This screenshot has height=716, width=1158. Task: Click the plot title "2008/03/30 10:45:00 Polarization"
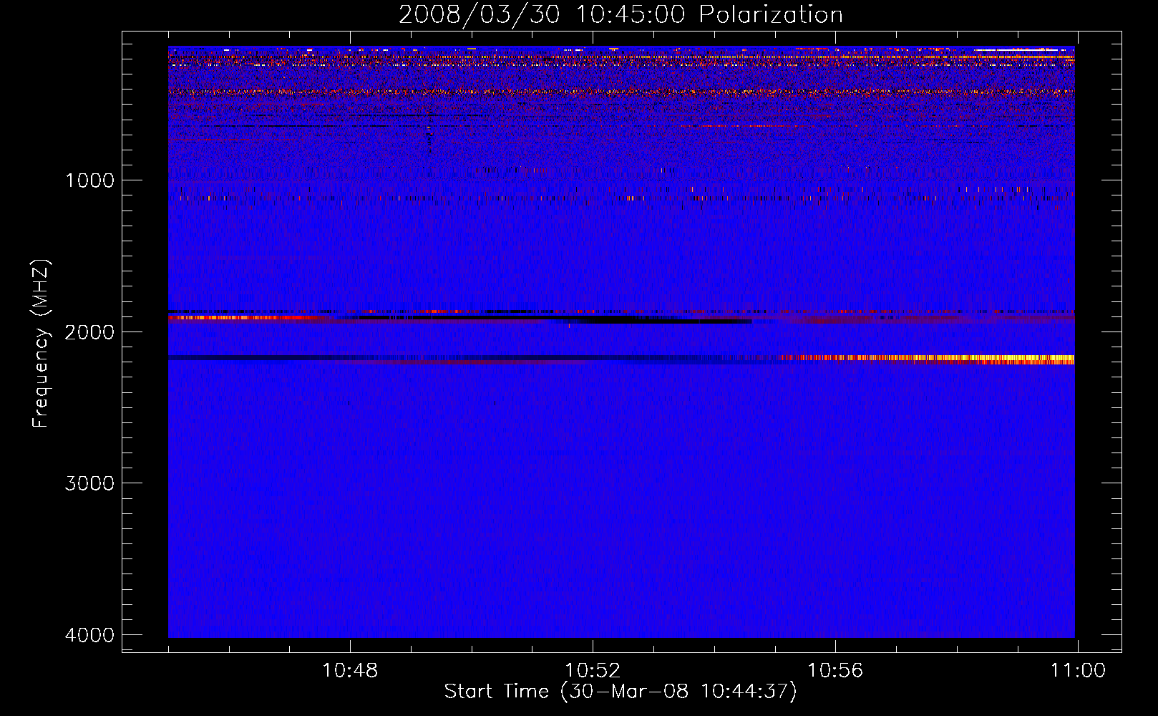tap(621, 14)
